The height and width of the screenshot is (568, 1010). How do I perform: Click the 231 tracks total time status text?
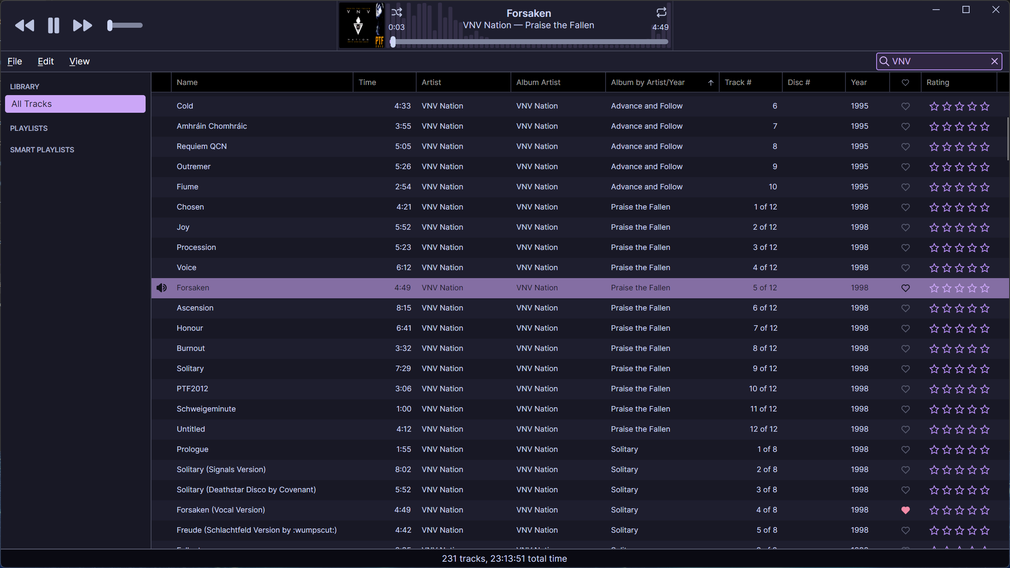[505, 559]
